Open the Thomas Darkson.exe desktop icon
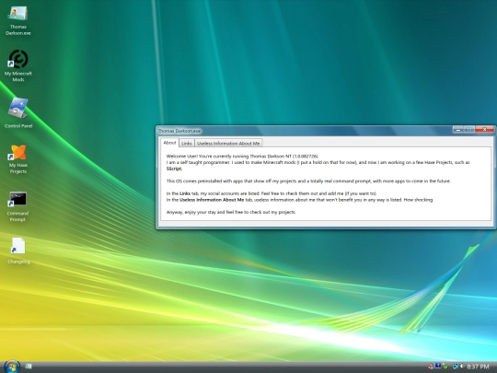Image resolution: width=497 pixels, height=373 pixels. 18,20
